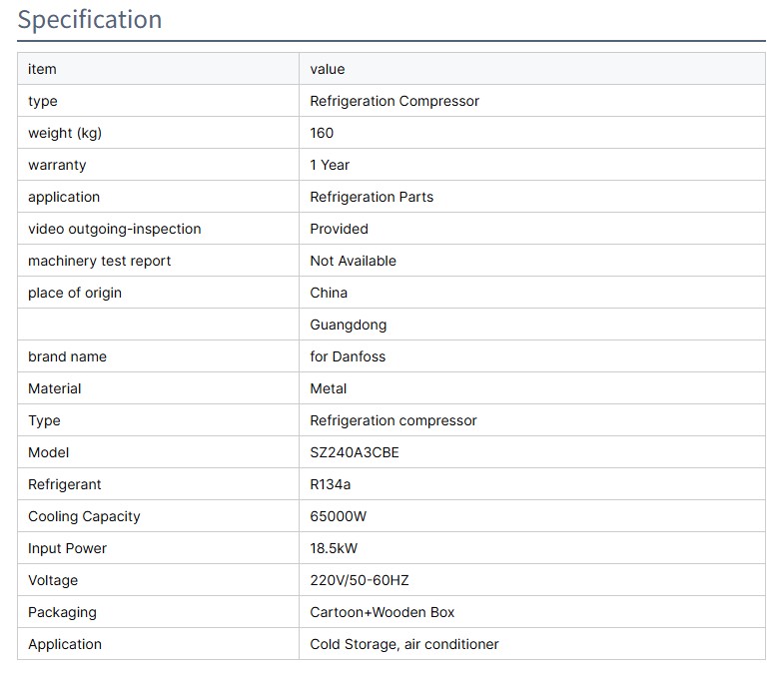Select the Refrigeration Parts application value
The image size is (780, 675).
point(372,197)
